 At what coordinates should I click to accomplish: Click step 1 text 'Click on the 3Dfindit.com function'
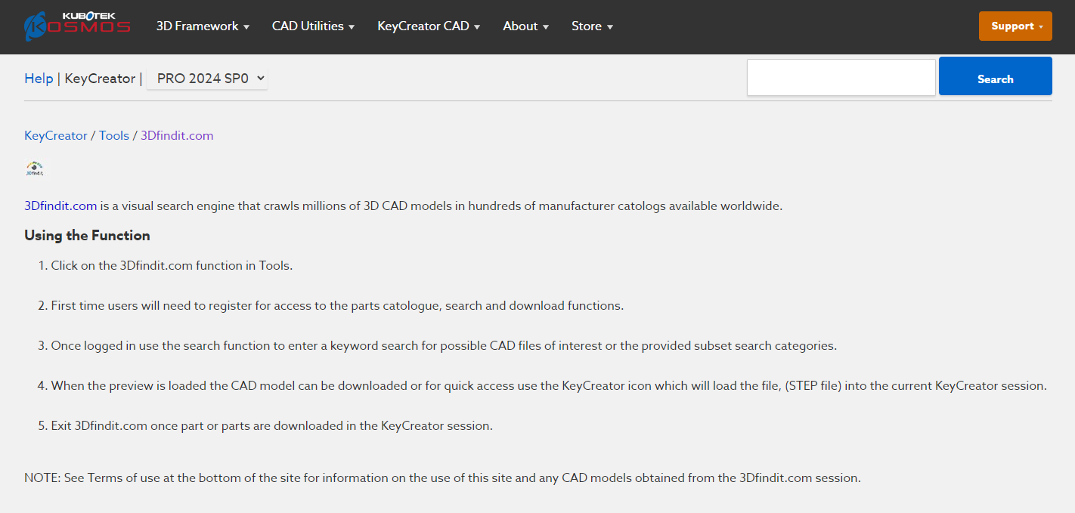[172, 265]
